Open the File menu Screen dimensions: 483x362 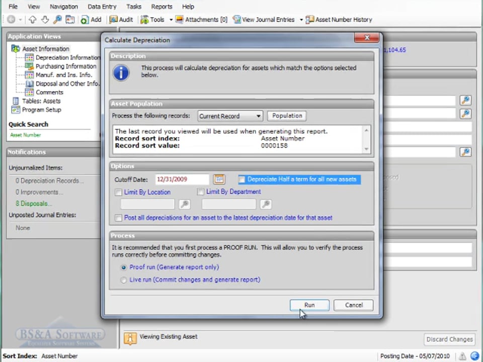click(13, 7)
